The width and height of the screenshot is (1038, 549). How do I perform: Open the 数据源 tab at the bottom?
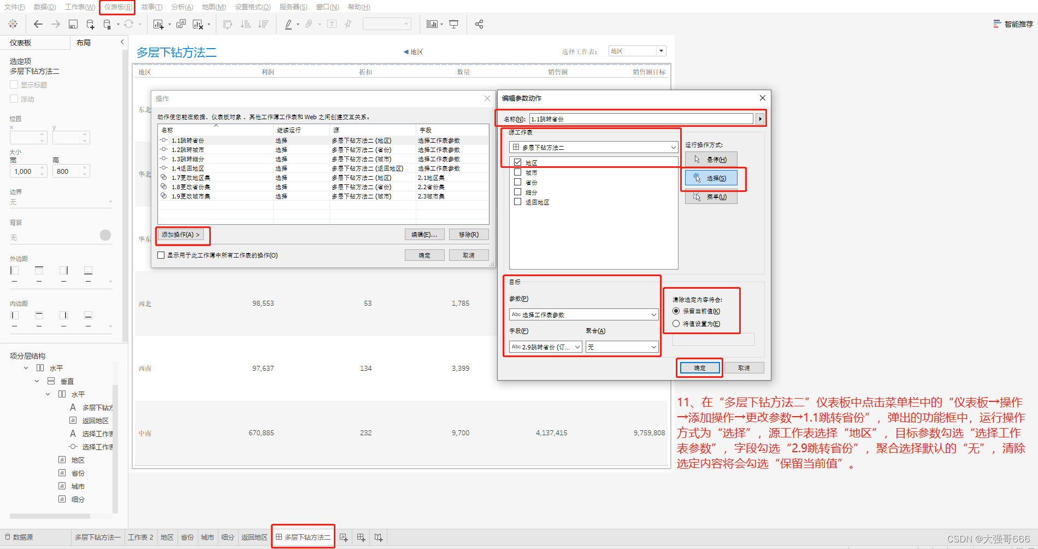coord(19,538)
